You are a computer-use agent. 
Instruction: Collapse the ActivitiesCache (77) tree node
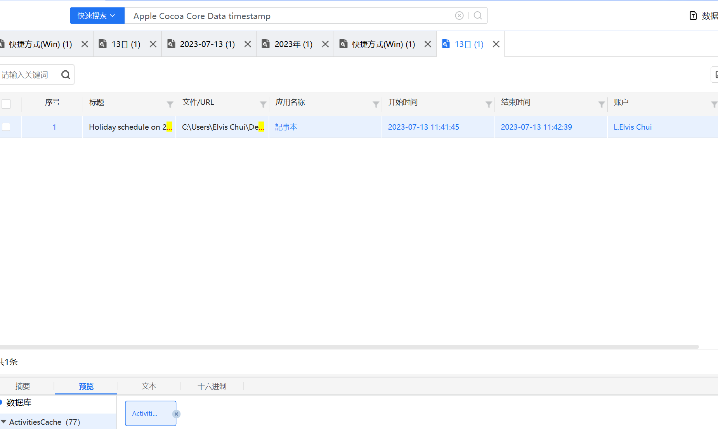[3, 422]
